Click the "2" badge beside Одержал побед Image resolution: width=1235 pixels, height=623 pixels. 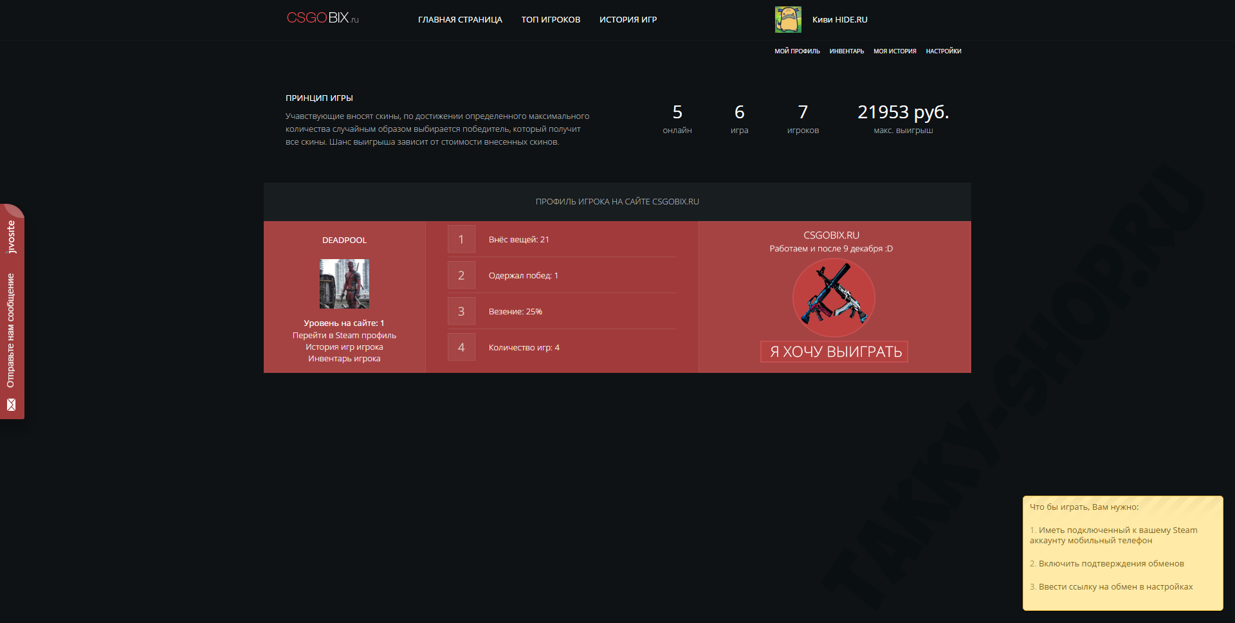tap(461, 275)
